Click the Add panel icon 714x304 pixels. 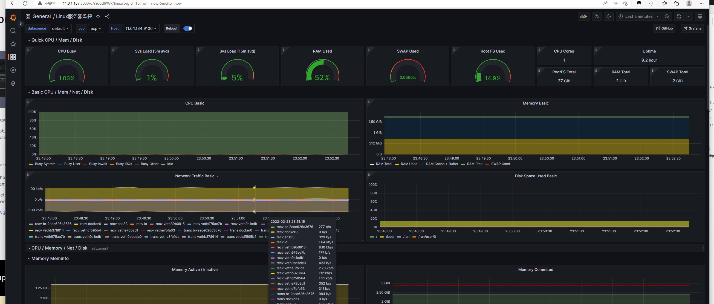point(583,16)
